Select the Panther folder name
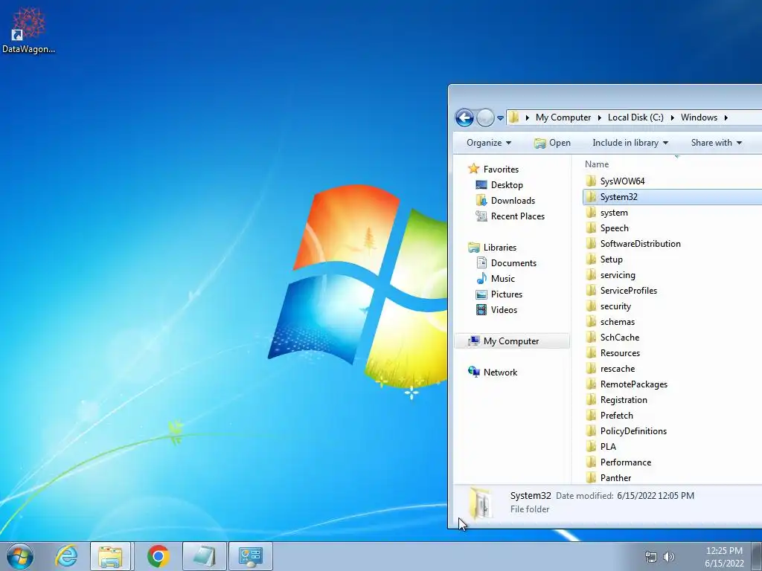The image size is (762, 571). point(615,478)
